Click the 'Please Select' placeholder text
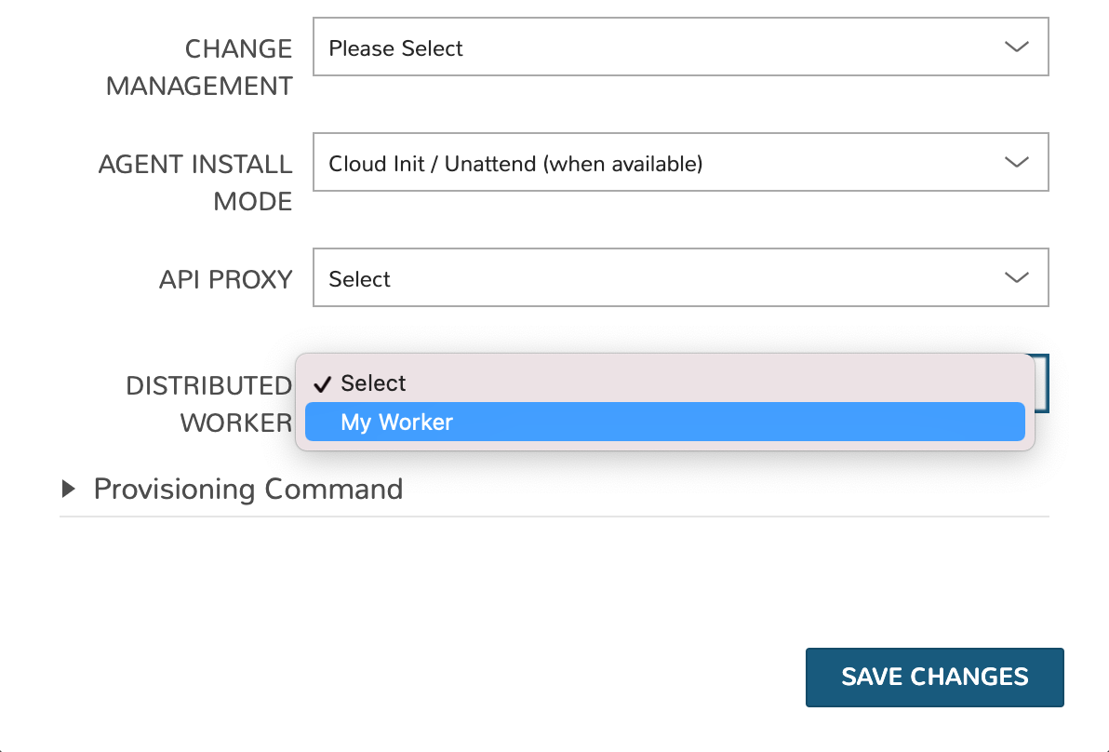Image resolution: width=1109 pixels, height=752 pixels. [x=395, y=48]
